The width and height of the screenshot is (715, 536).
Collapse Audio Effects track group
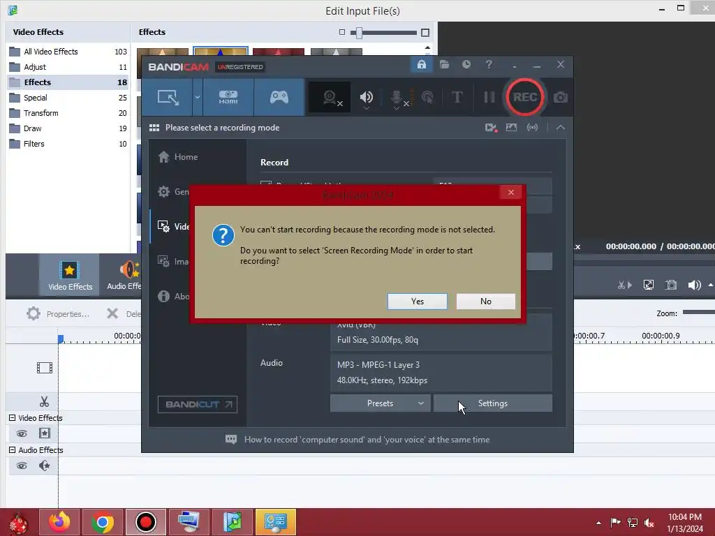pos(13,450)
